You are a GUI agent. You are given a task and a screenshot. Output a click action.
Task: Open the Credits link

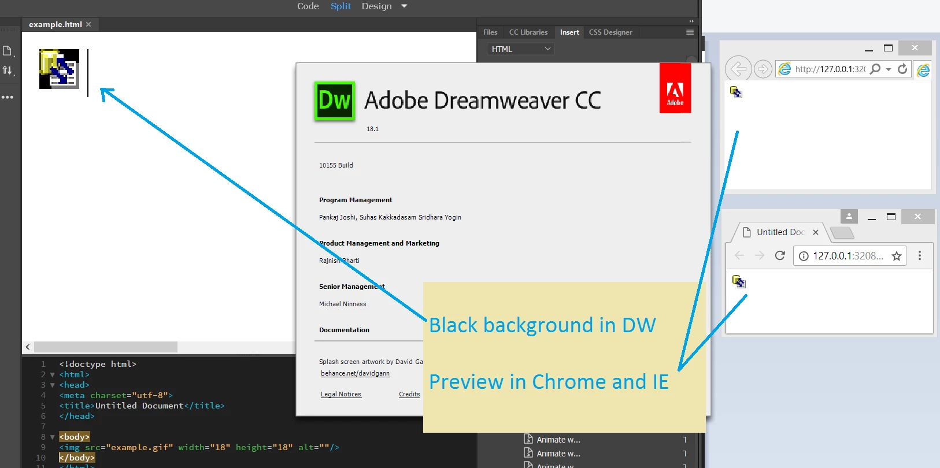tap(409, 394)
